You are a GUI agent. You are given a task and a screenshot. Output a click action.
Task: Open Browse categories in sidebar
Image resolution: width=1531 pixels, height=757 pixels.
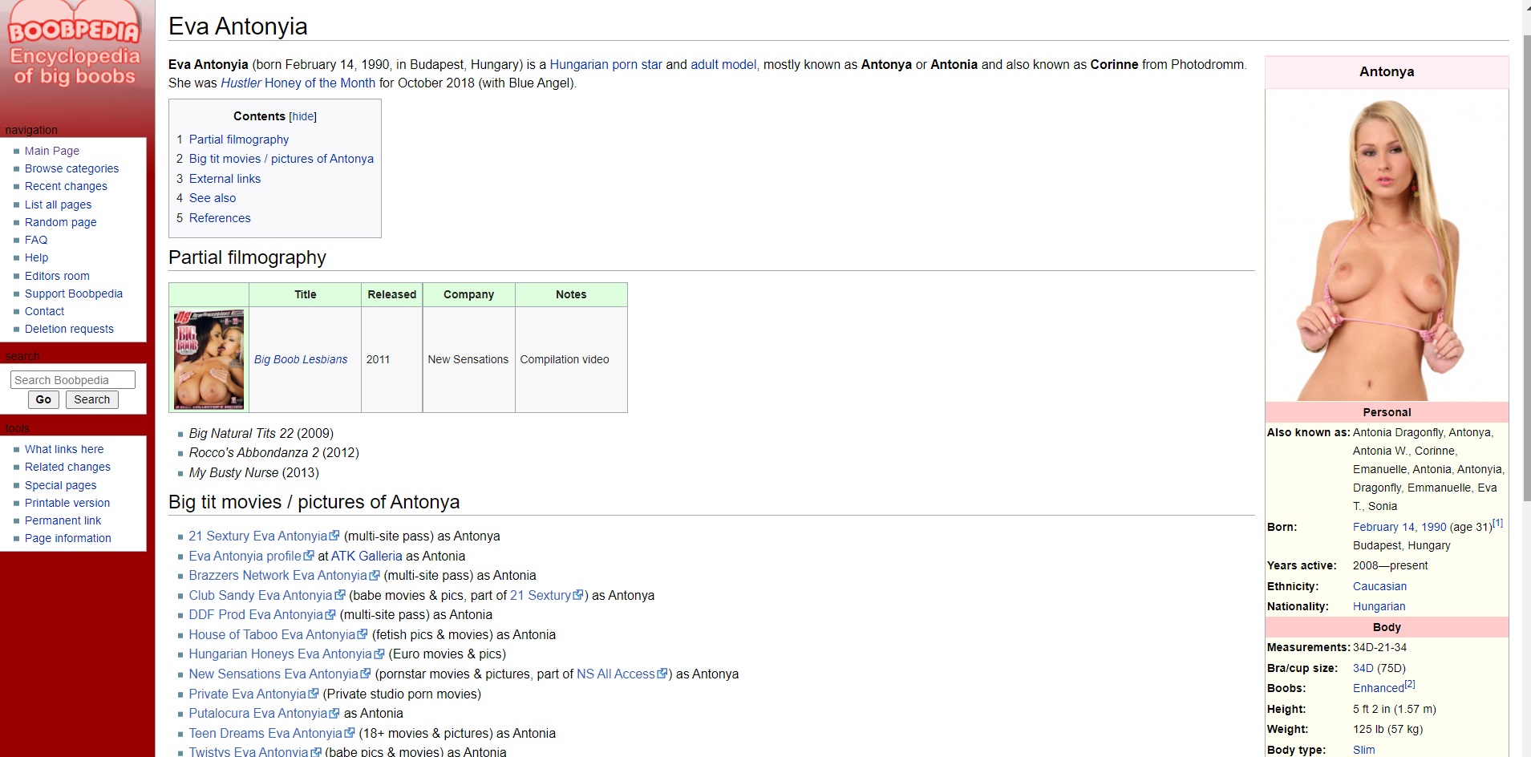point(71,168)
